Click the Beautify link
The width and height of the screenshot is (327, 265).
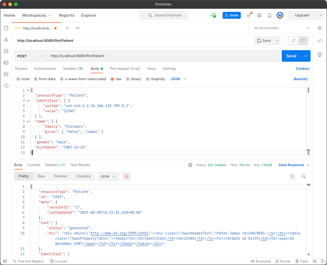[300, 79]
